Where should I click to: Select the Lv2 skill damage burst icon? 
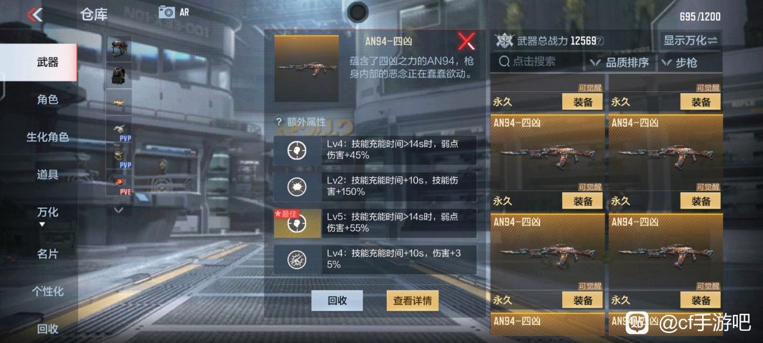pos(297,187)
